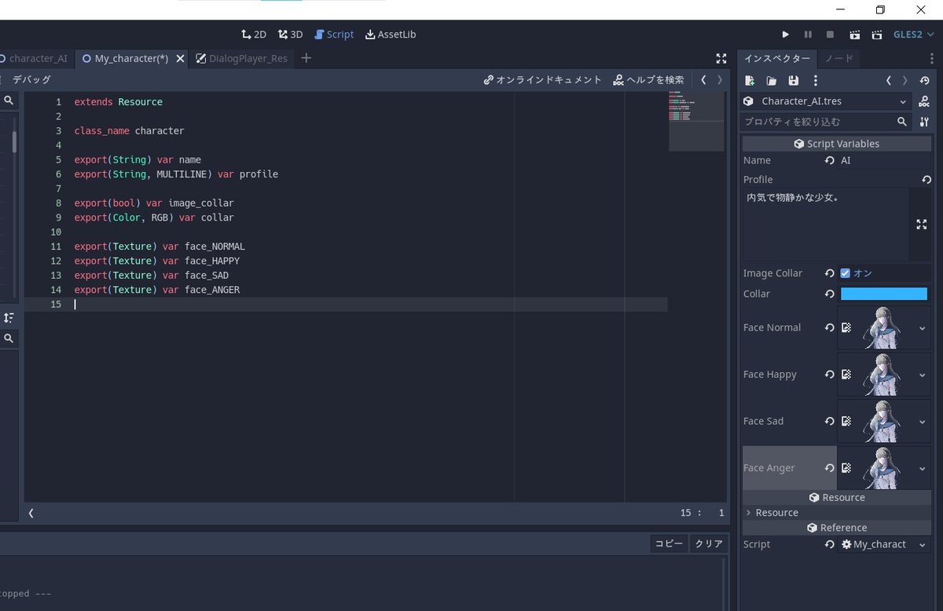The height and width of the screenshot is (611, 943).
Task: Click the Profile text area
Action: tap(826, 225)
